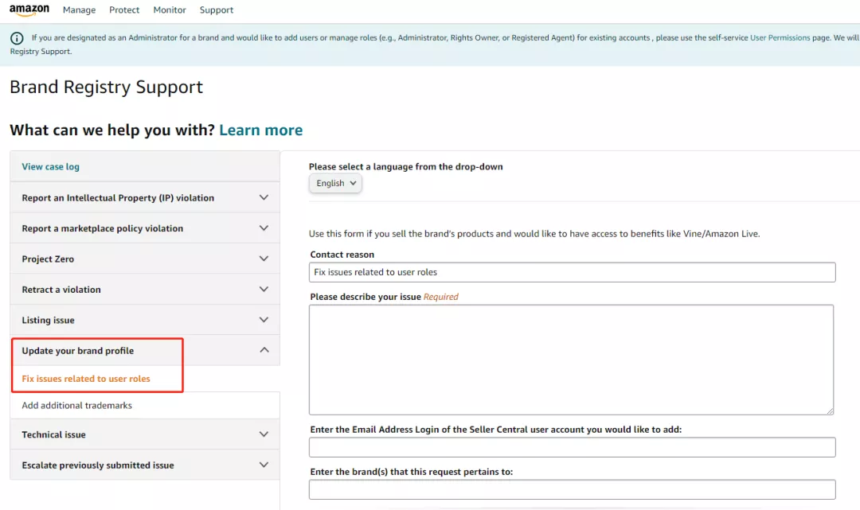860x510 pixels.
Task: Expand the Technical issue section
Action: coord(145,434)
